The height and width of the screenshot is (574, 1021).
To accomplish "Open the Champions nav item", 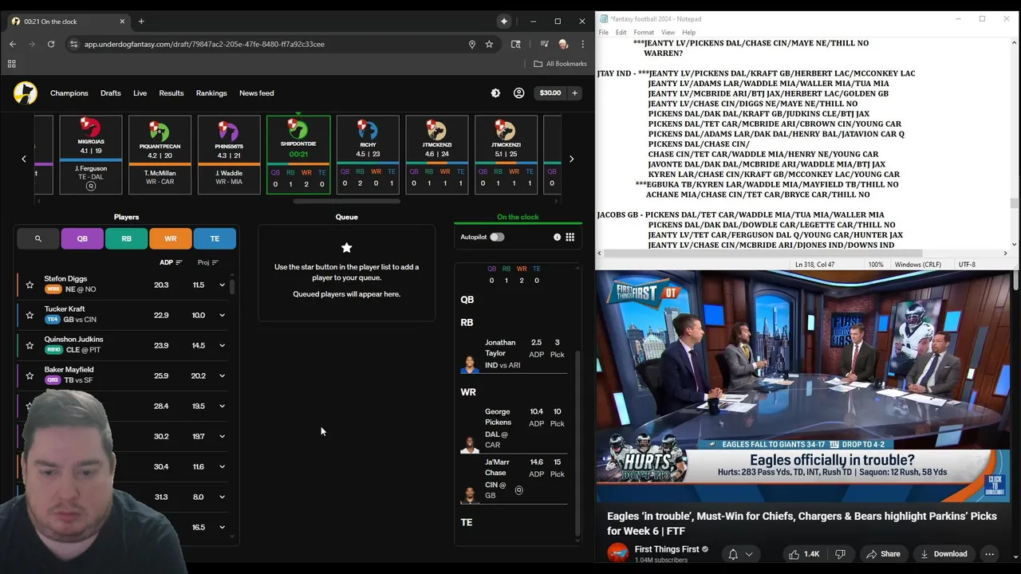I will coord(69,93).
